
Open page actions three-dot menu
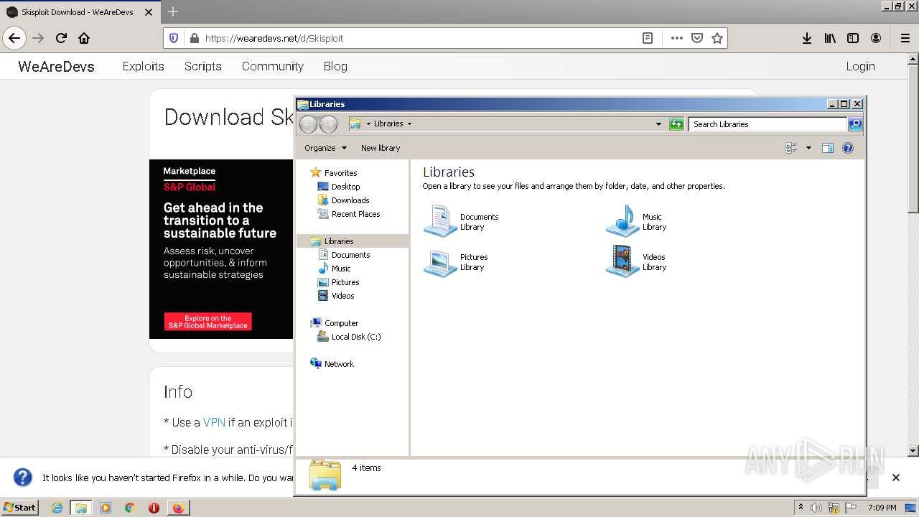pyautogui.click(x=676, y=38)
